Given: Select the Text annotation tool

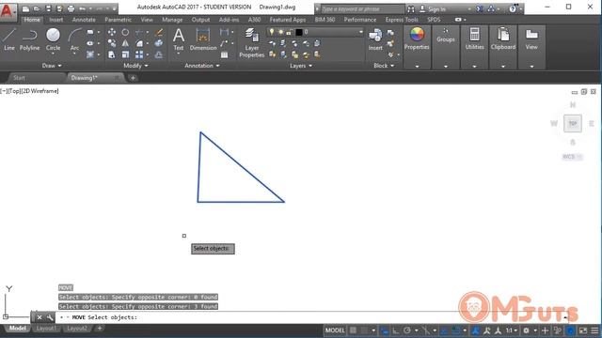Looking at the screenshot, I should click(179, 39).
